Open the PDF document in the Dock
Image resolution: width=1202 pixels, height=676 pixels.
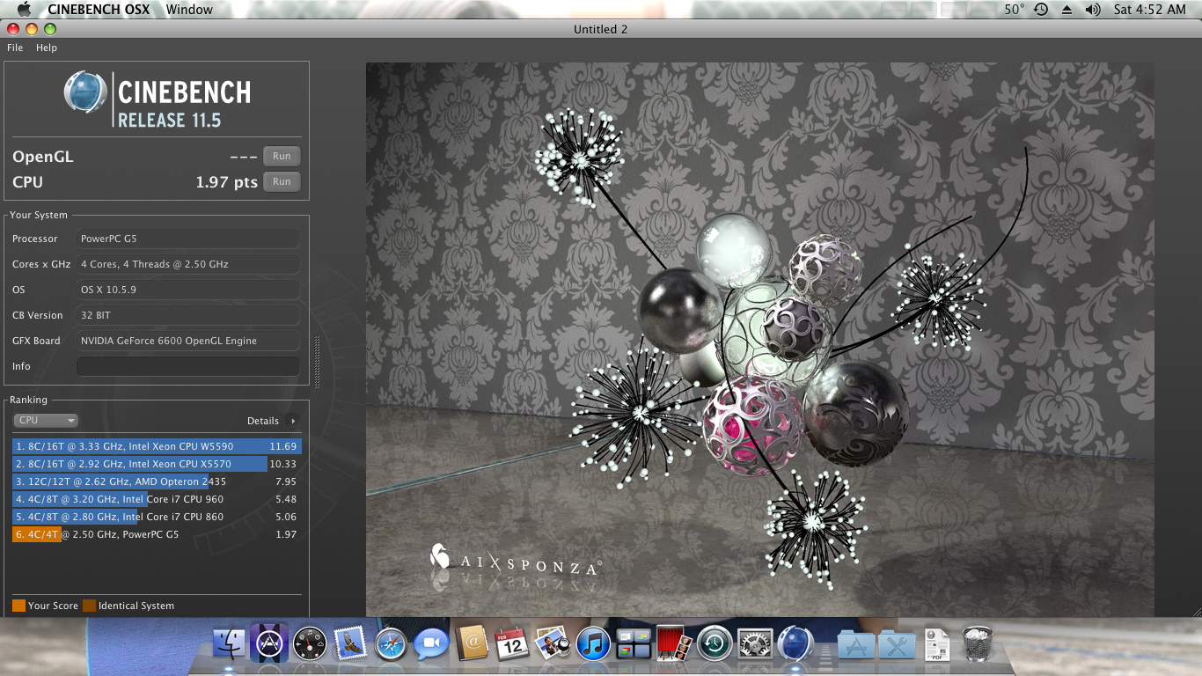(937, 644)
